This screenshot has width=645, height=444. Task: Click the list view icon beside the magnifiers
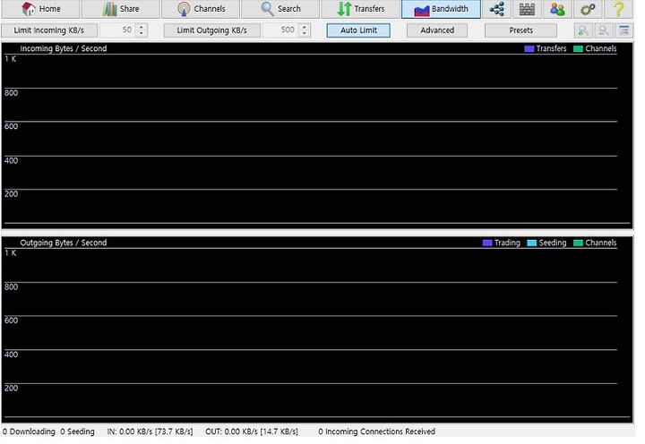pyautogui.click(x=624, y=30)
